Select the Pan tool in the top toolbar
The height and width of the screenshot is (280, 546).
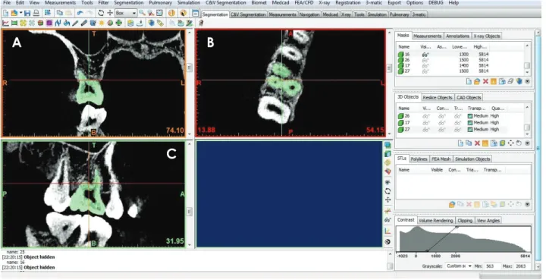point(110,13)
